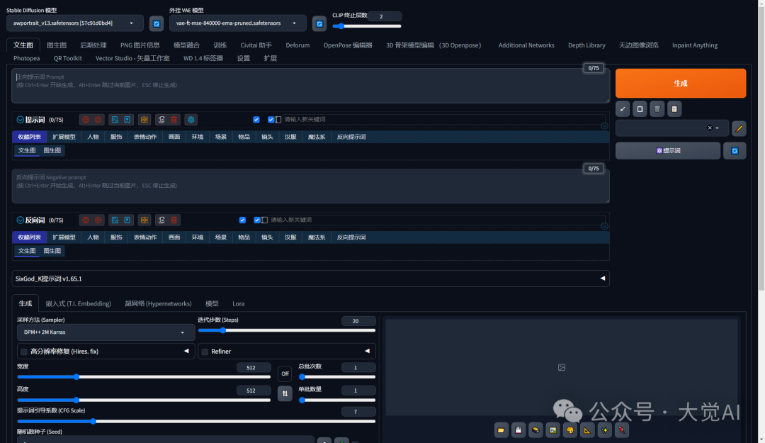Click the clipboard icon under the 生成 button

click(674, 109)
